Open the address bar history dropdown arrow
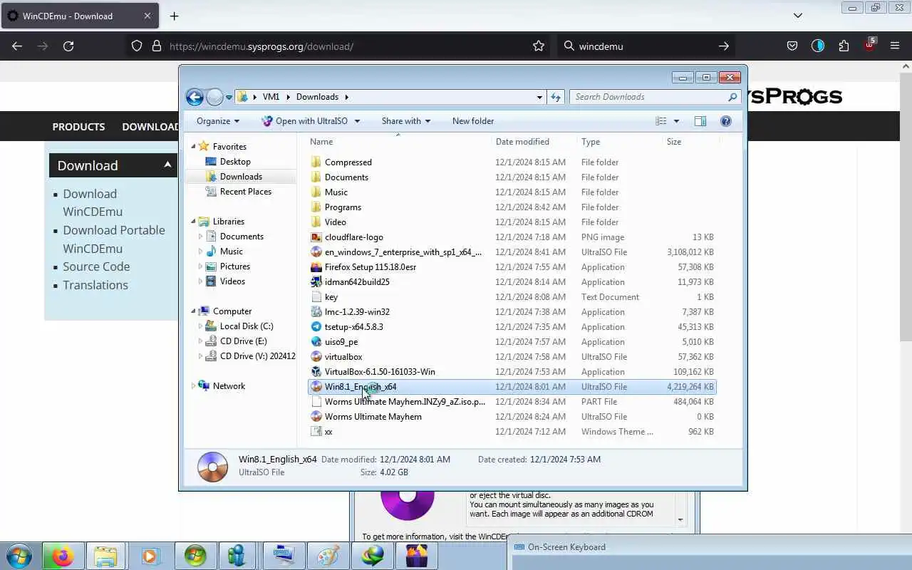The image size is (912, 570). click(539, 97)
